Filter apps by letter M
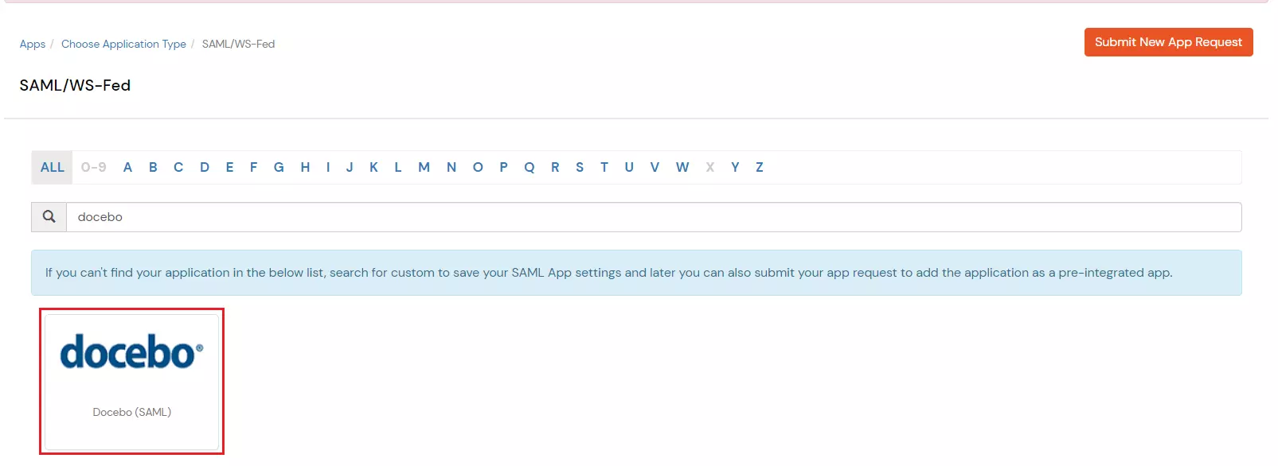The image size is (1278, 466). [x=424, y=167]
